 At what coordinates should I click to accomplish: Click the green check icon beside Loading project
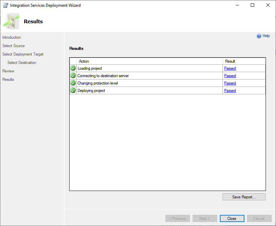click(73, 68)
